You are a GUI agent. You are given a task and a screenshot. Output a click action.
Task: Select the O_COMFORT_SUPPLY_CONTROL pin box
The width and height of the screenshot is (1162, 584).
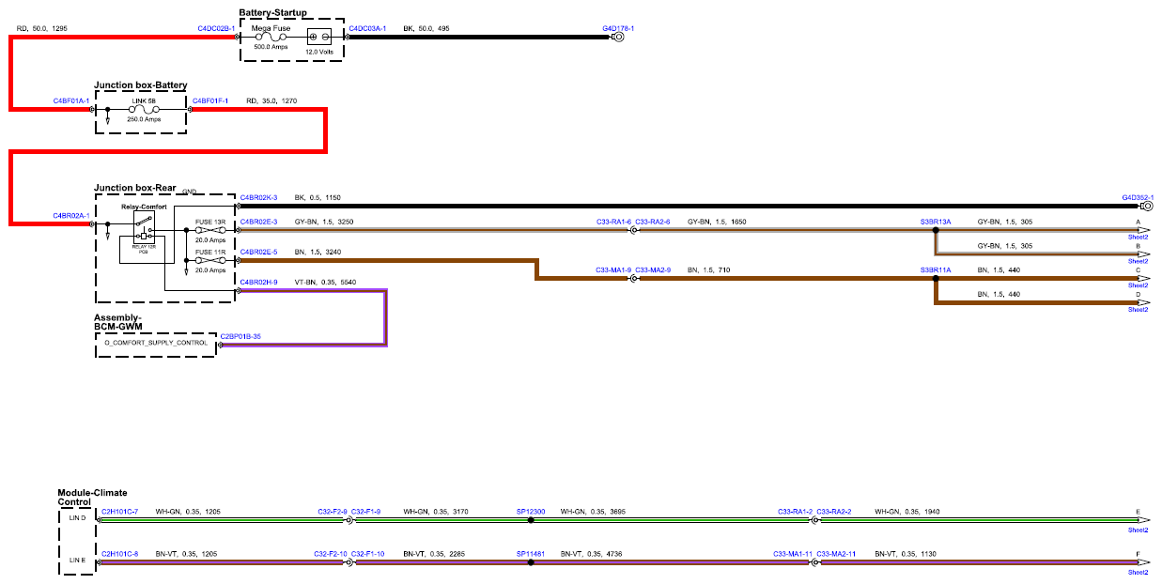[x=156, y=344]
